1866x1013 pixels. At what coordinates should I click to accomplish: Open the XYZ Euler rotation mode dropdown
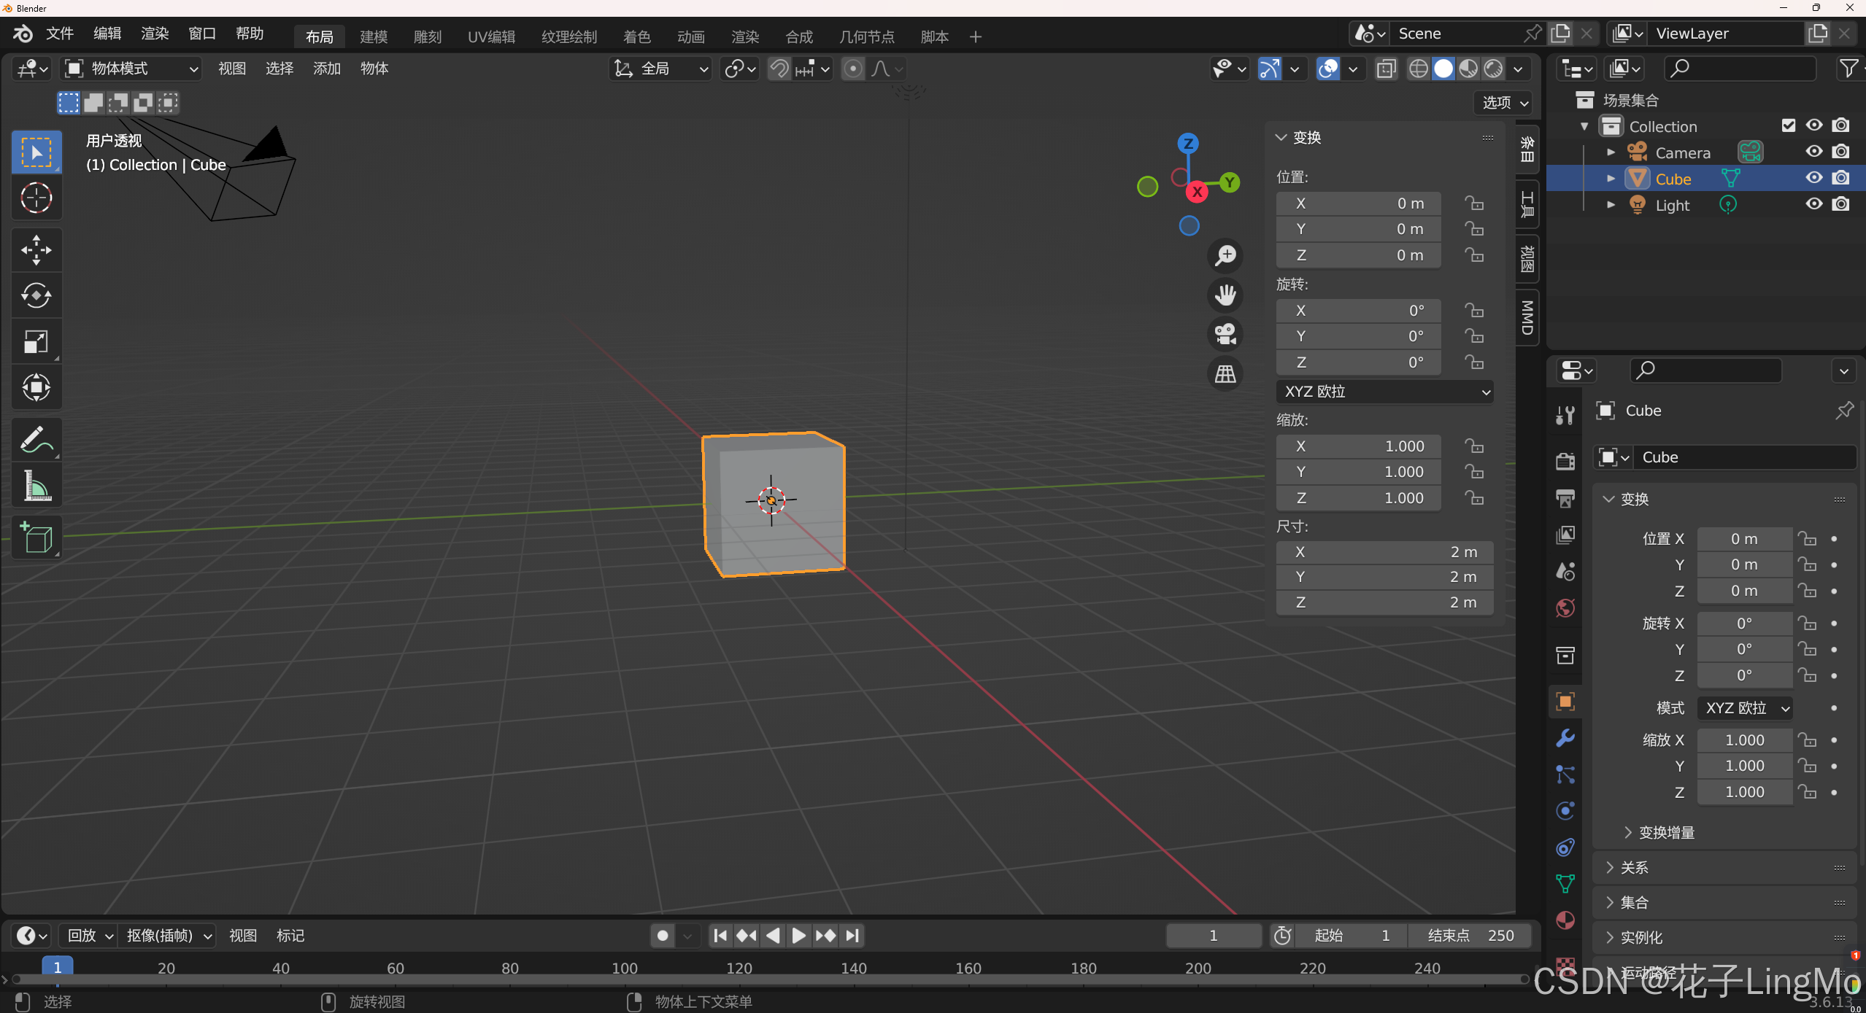click(x=1384, y=392)
